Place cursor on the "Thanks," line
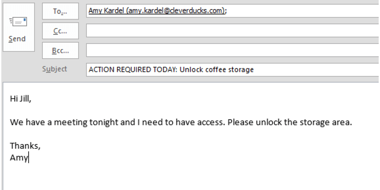Viewport: 380px width, 190px height. coord(25,146)
